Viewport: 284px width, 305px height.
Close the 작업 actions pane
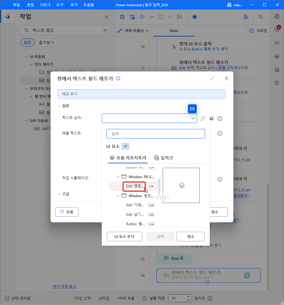(106, 17)
